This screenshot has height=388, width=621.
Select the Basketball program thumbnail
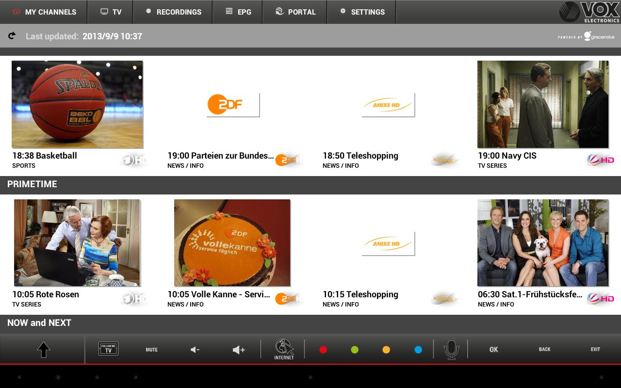pyautogui.click(x=77, y=104)
